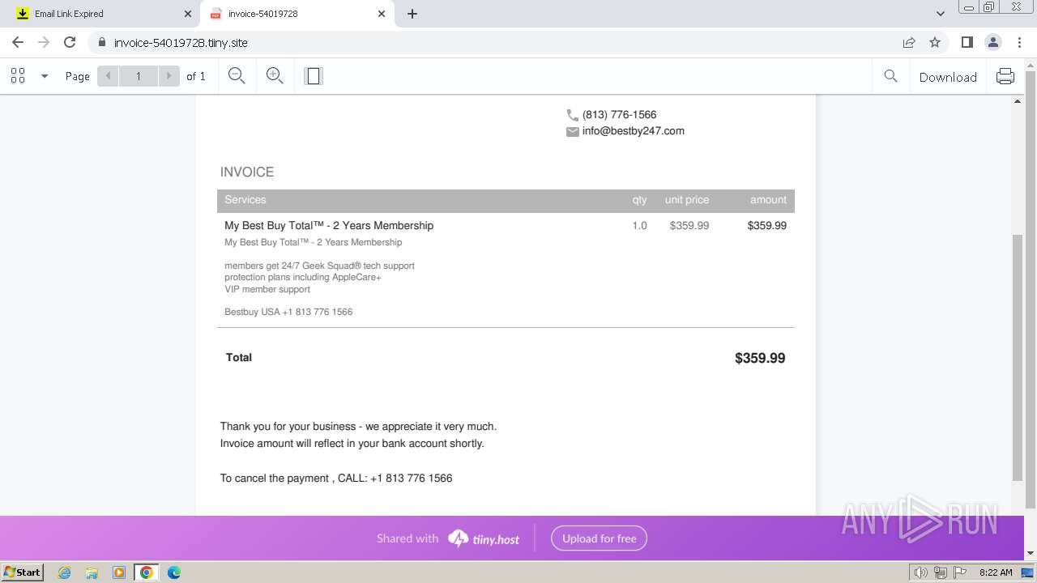The height and width of the screenshot is (583, 1037).
Task: Open search in the PDF viewer
Action: click(x=890, y=76)
